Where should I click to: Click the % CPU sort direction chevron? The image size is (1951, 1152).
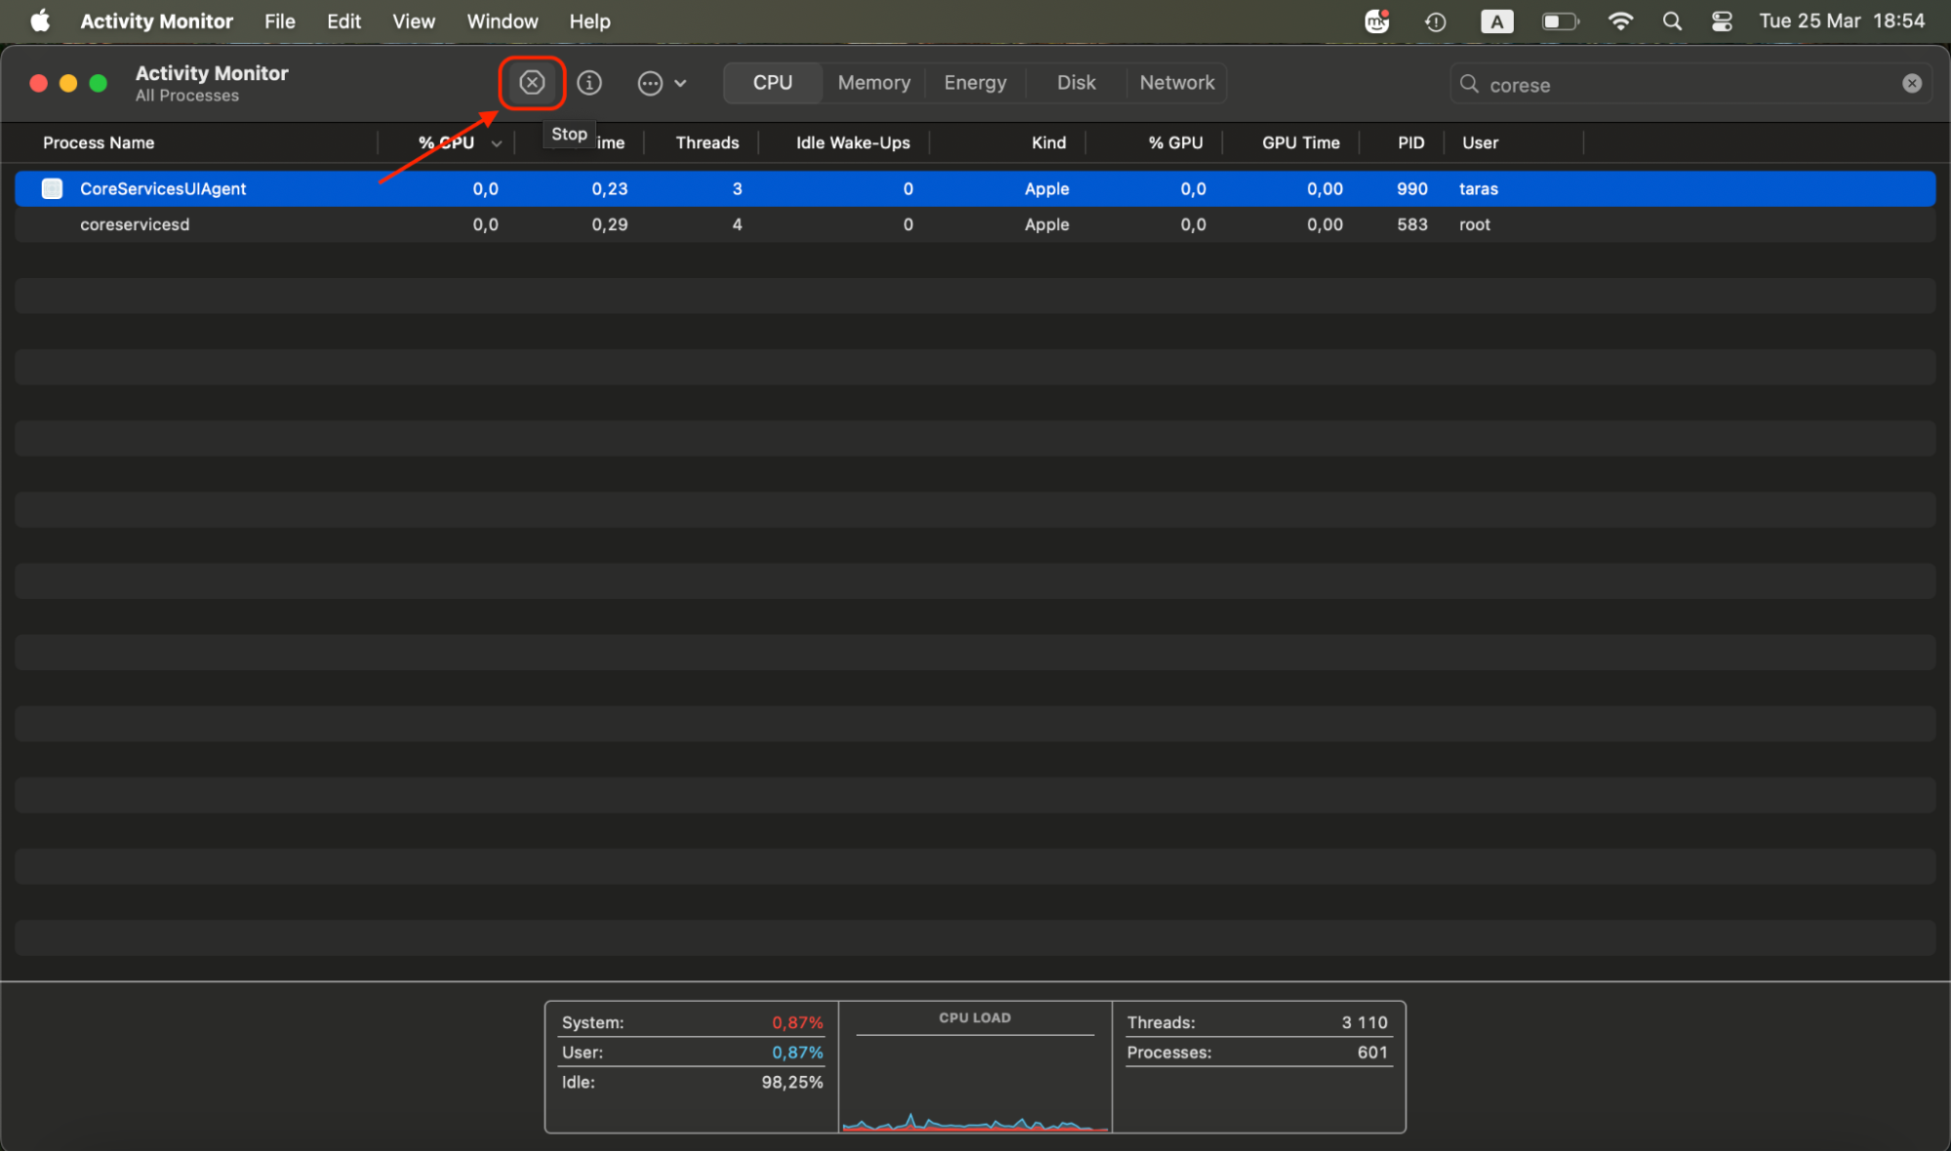tap(498, 142)
